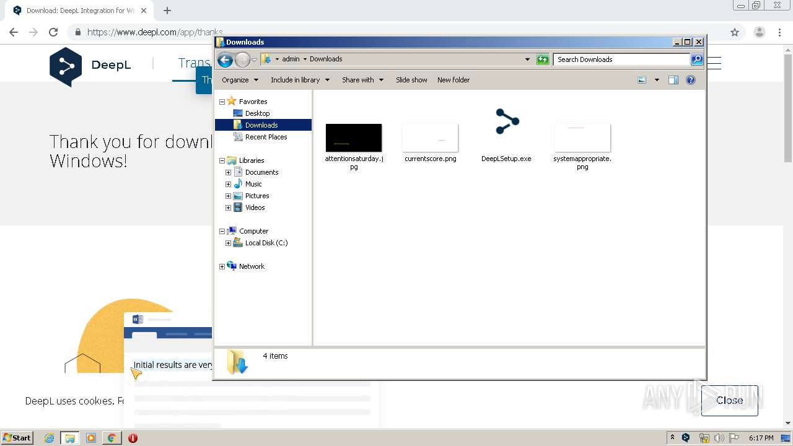793x446 pixels.
Task: Click the Downloads breadcrumb in address bar
Action: (326, 59)
